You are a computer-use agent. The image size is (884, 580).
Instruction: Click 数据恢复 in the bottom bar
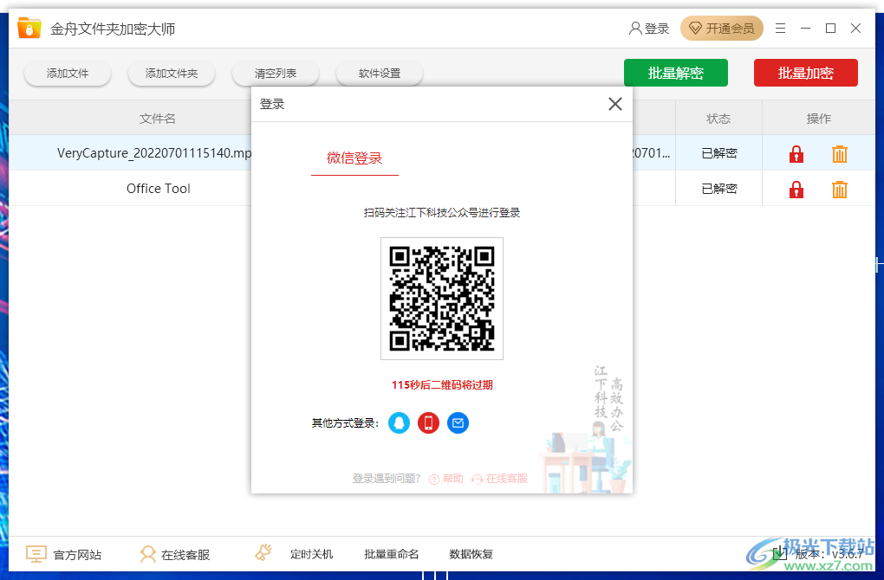point(470,553)
